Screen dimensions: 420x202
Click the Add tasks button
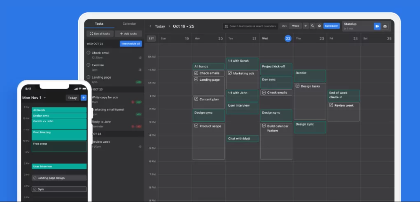pos(128,34)
